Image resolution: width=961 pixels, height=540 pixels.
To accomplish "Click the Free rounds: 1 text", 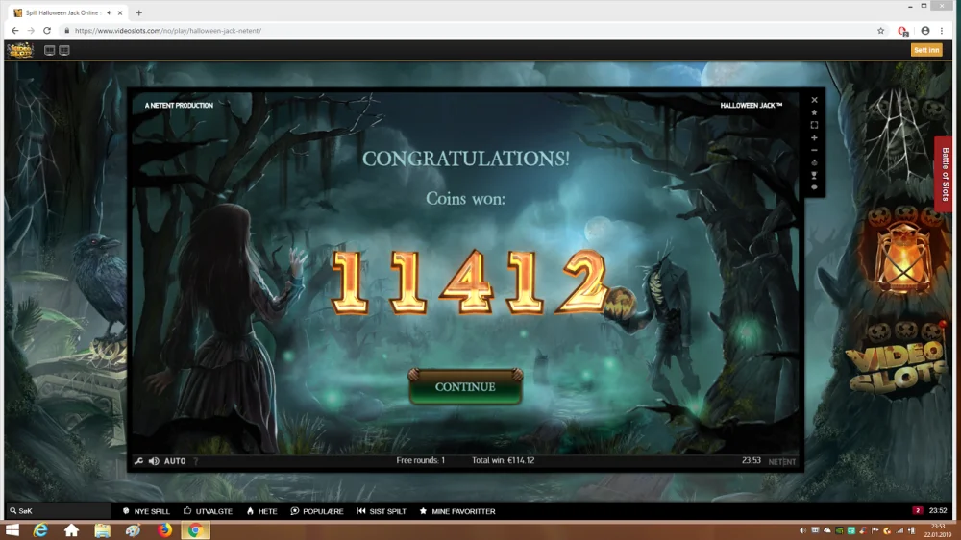I will (x=421, y=460).
